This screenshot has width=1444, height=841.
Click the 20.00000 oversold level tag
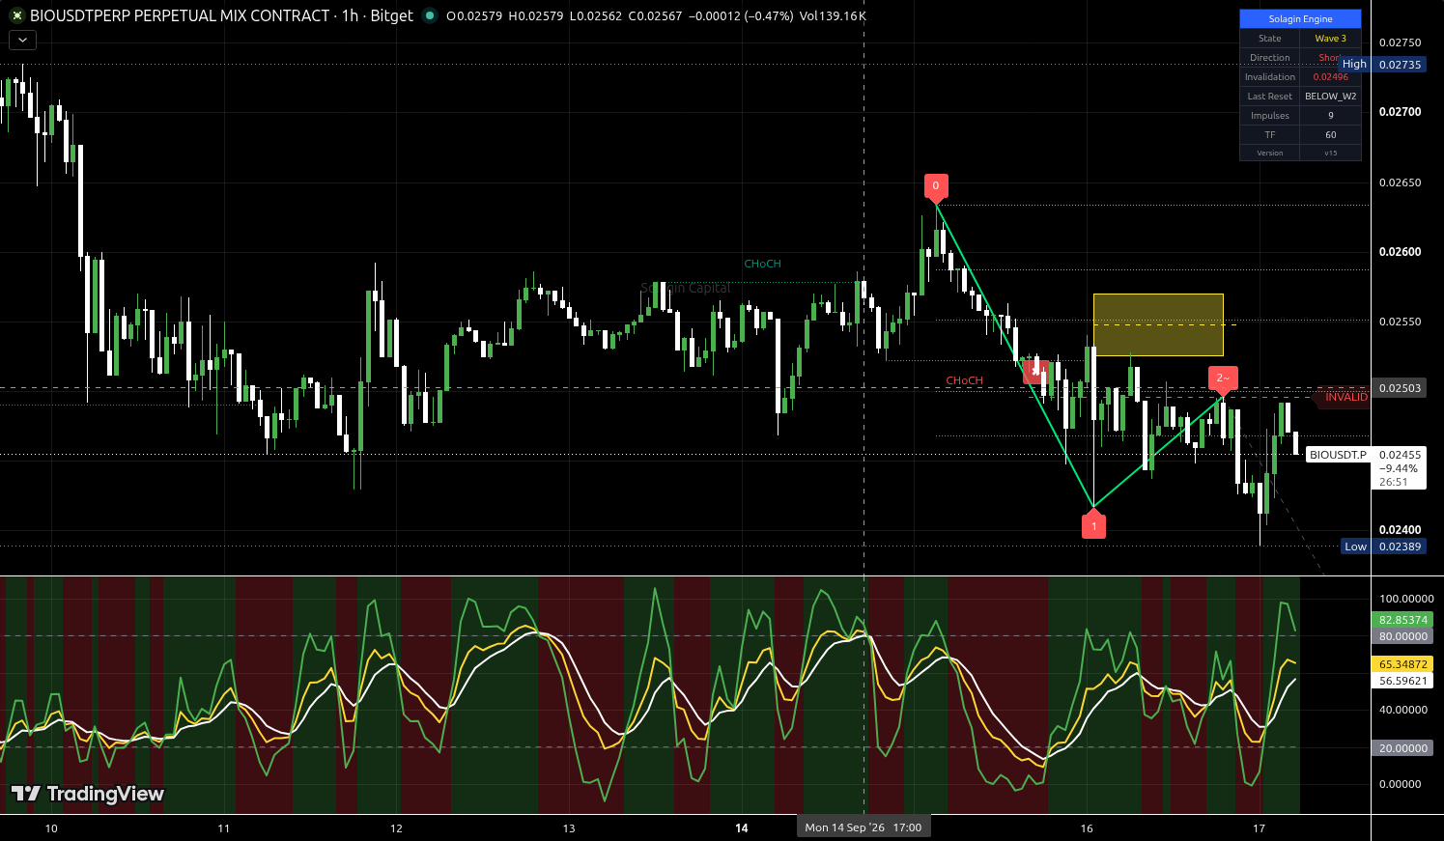pos(1402,748)
